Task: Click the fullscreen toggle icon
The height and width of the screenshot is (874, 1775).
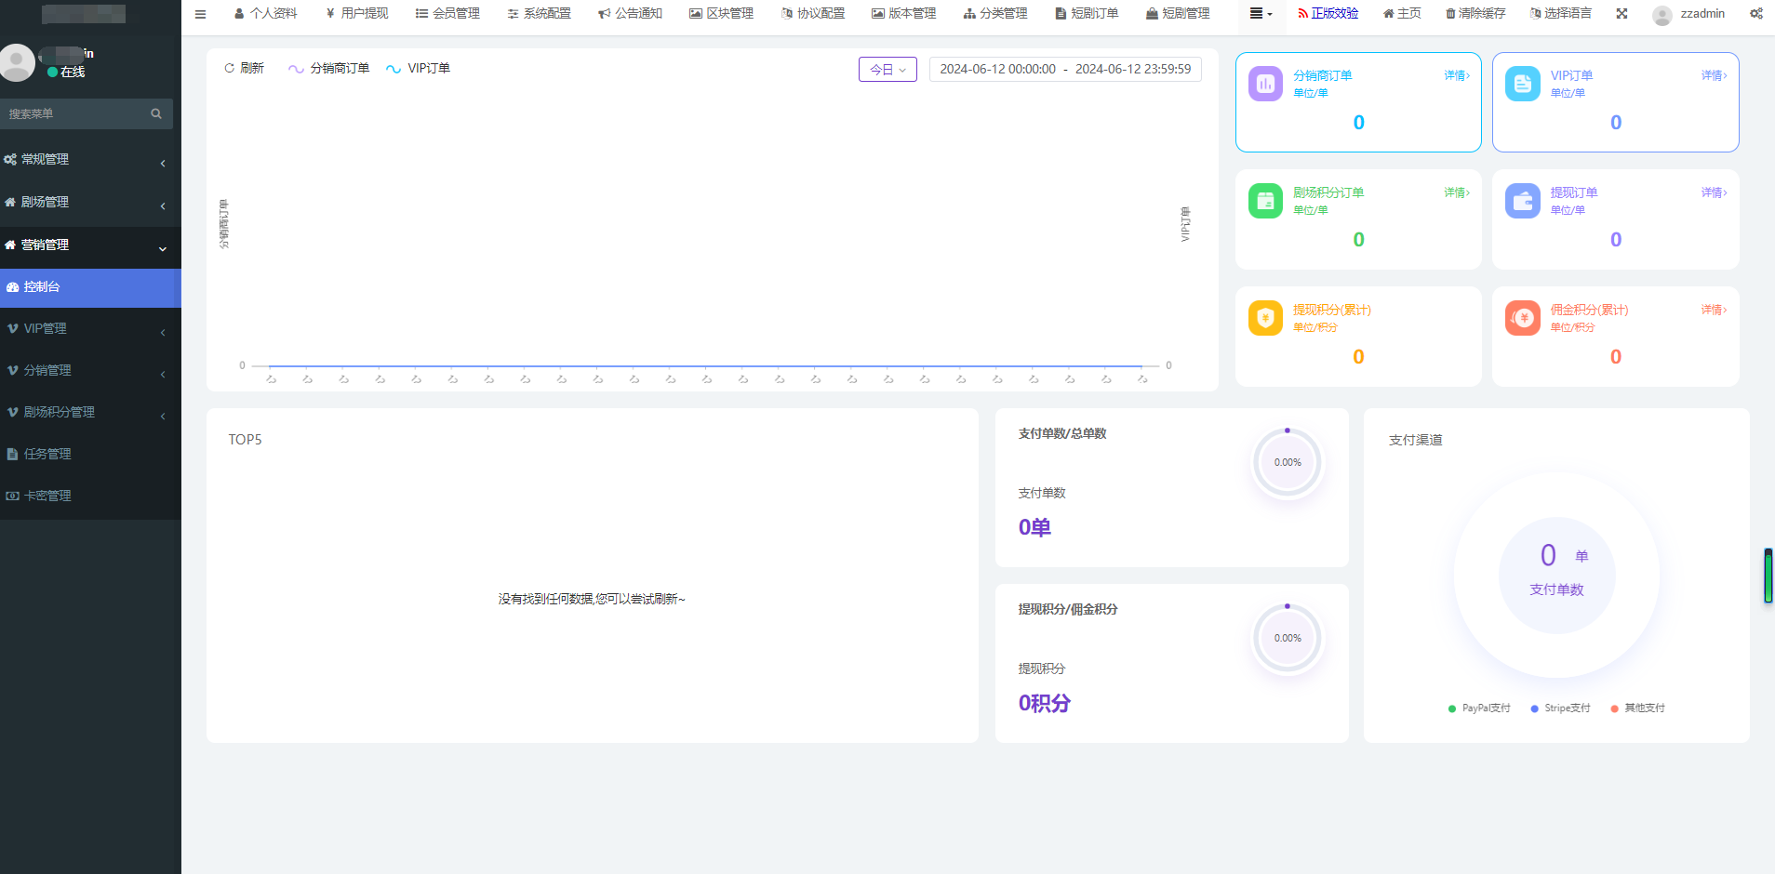Action: pyautogui.click(x=1622, y=14)
